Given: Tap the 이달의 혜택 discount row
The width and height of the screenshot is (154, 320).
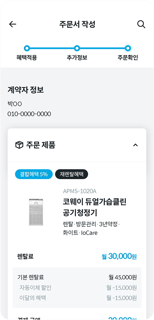Looking at the screenshot, I should (77, 298).
